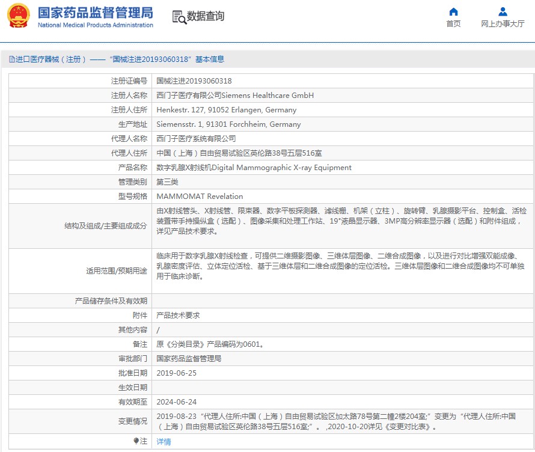Click the 注册证编号 row label
535x452 pixels.
[x=129, y=81]
